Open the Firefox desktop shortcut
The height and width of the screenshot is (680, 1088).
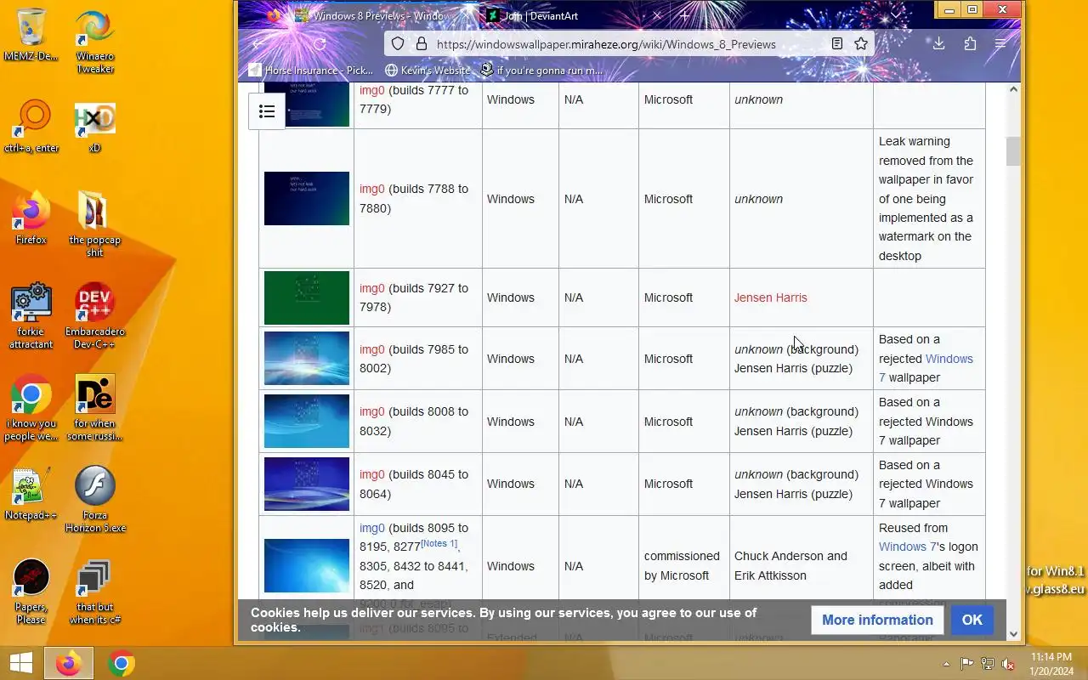coord(31,218)
